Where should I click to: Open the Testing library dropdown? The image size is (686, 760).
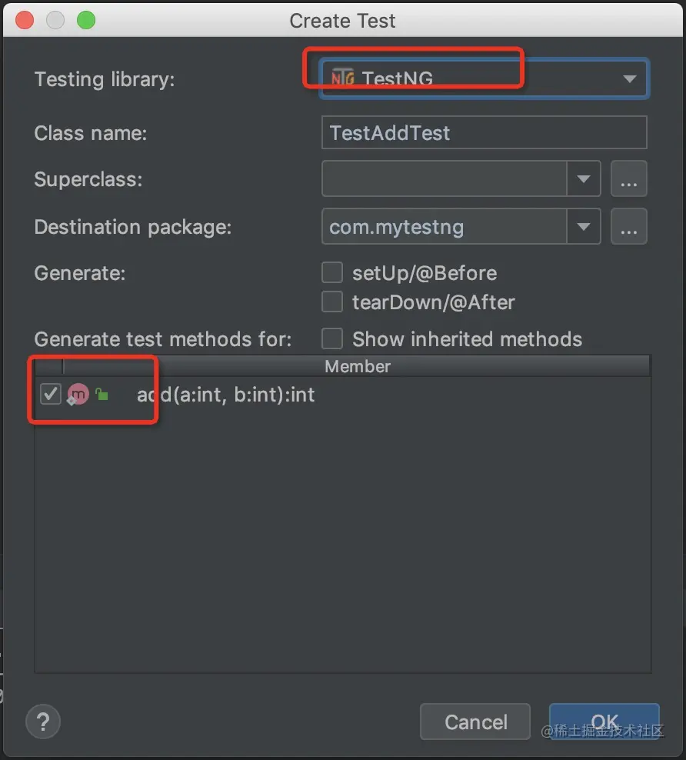coord(630,78)
